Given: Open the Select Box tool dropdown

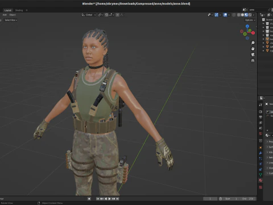Looking at the screenshot, I should (x=11, y=20).
